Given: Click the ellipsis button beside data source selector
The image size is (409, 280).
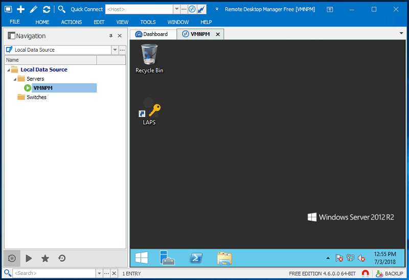Looking at the screenshot, I should click(x=122, y=50).
